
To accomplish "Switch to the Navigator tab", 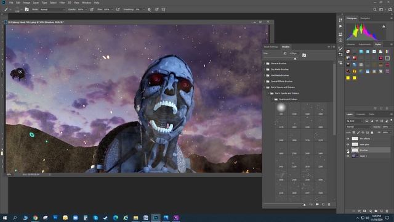I will (365, 18).
